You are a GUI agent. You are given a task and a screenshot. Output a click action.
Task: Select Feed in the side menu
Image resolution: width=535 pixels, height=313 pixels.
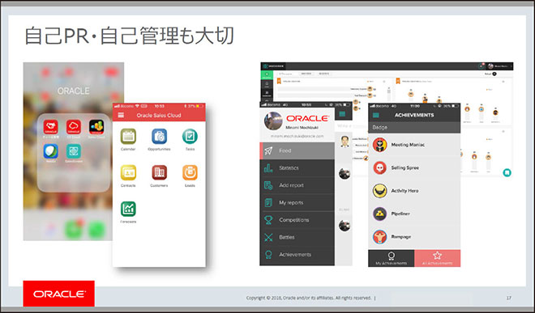click(x=297, y=150)
